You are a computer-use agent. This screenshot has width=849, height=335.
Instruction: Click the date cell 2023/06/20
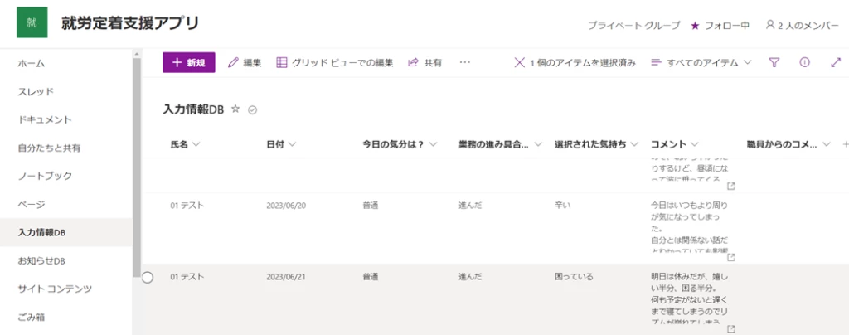tap(286, 206)
